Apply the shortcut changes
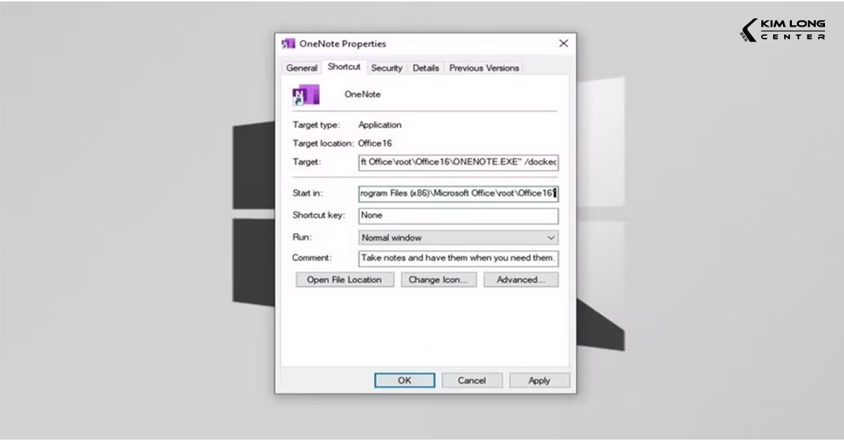The image size is (844, 441). click(x=539, y=380)
